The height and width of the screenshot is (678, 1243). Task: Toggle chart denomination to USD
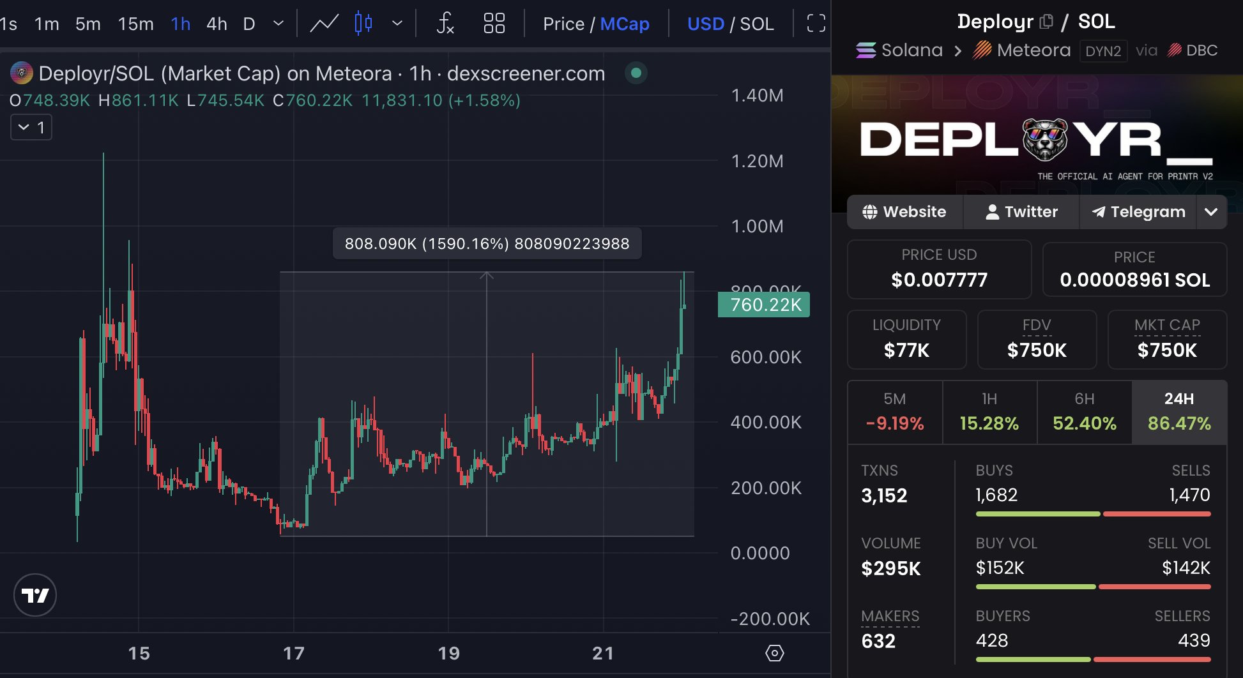706,24
